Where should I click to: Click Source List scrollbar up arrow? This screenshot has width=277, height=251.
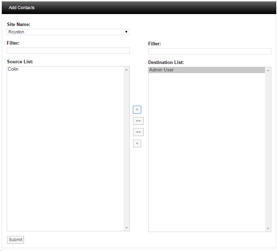(127, 70)
